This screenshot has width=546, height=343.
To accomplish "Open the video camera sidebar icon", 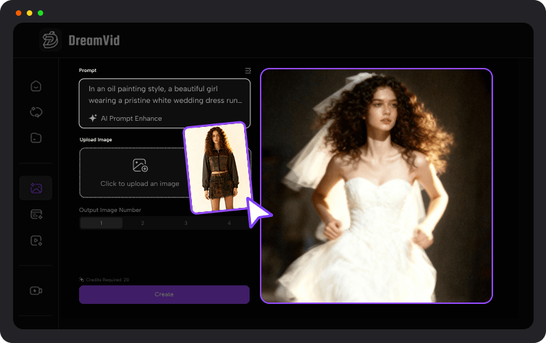I will pos(36,291).
